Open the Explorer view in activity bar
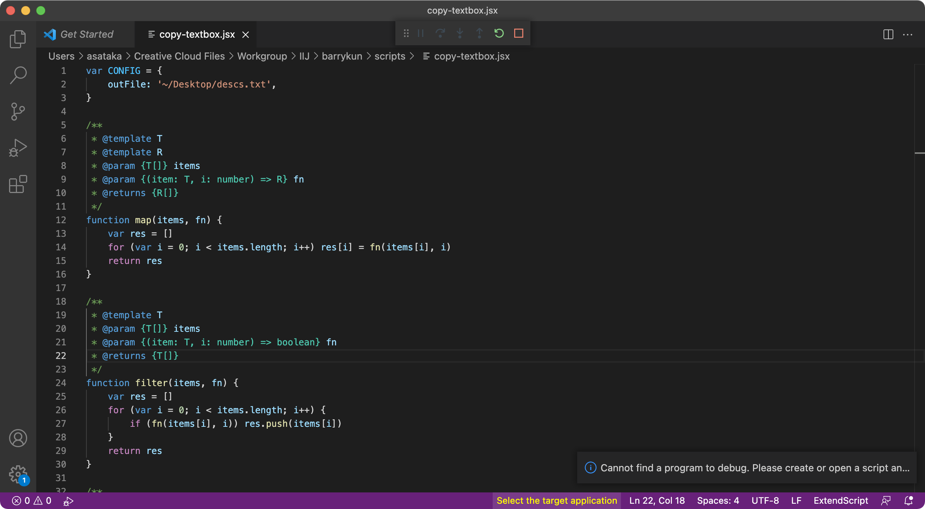The width and height of the screenshot is (925, 509). point(18,39)
